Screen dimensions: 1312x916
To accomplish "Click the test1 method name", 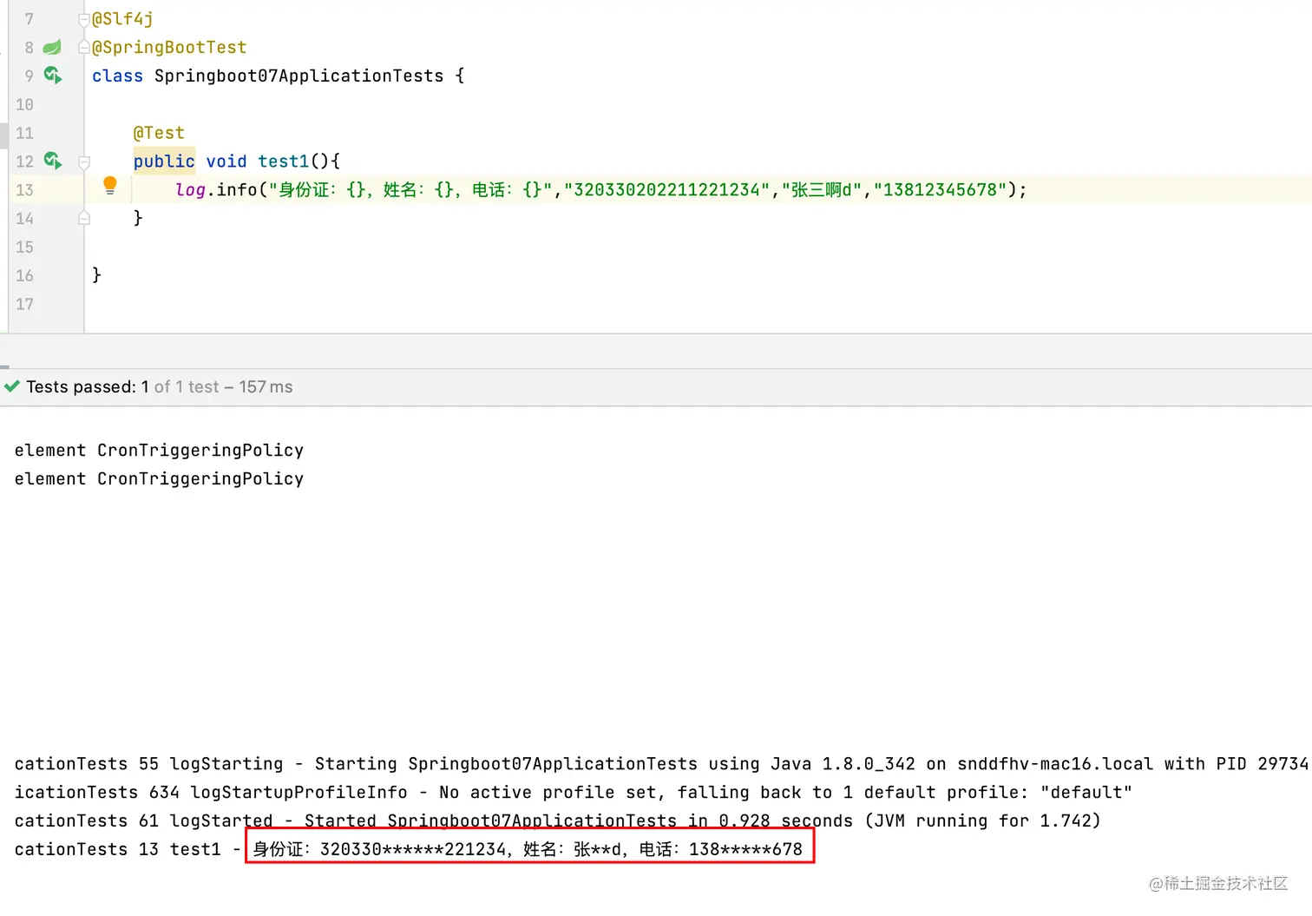I will point(283,161).
